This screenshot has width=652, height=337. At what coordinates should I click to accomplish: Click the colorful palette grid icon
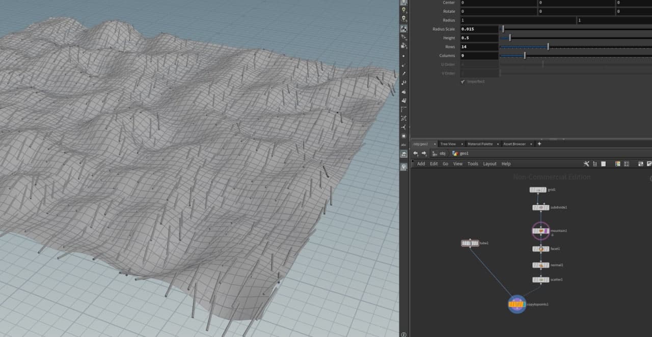pyautogui.click(x=617, y=164)
